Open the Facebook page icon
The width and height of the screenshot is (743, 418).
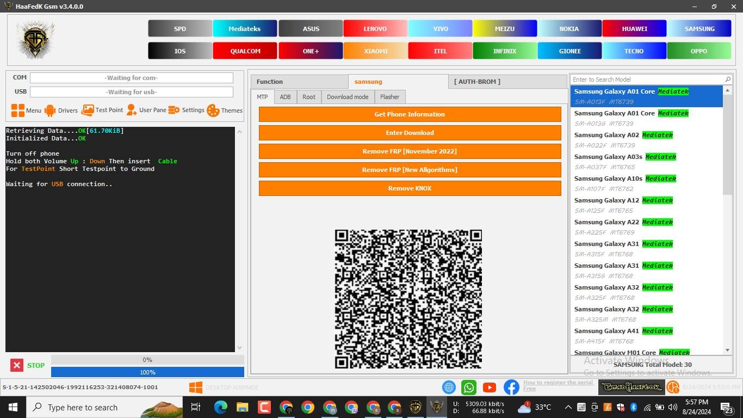pos(511,387)
